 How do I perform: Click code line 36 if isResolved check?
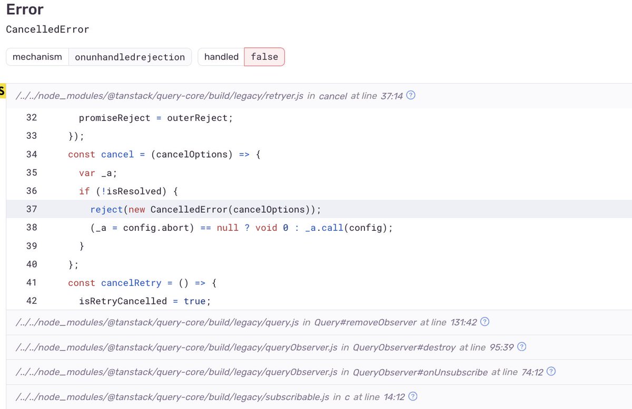(319, 191)
